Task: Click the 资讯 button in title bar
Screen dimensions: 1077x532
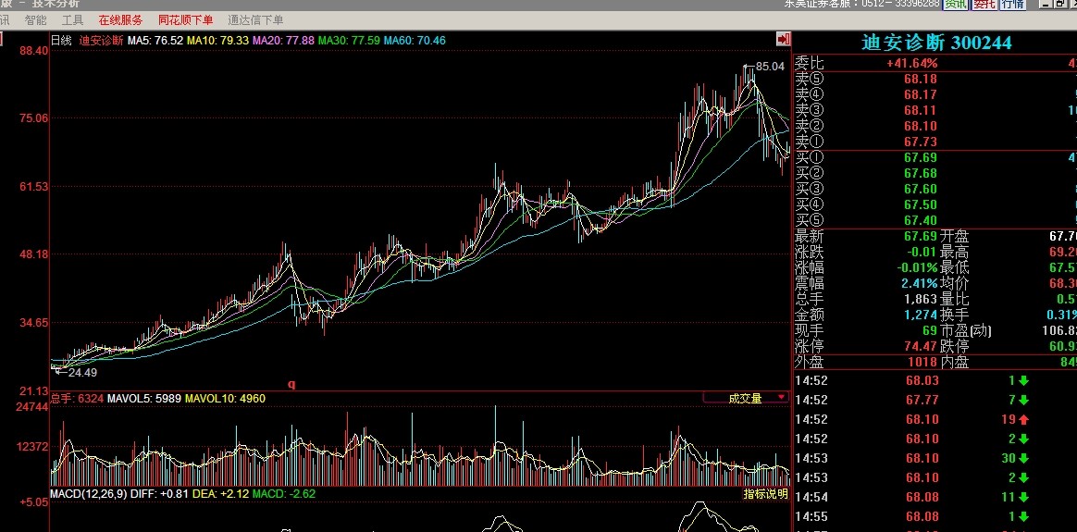Action: pyautogui.click(x=956, y=4)
